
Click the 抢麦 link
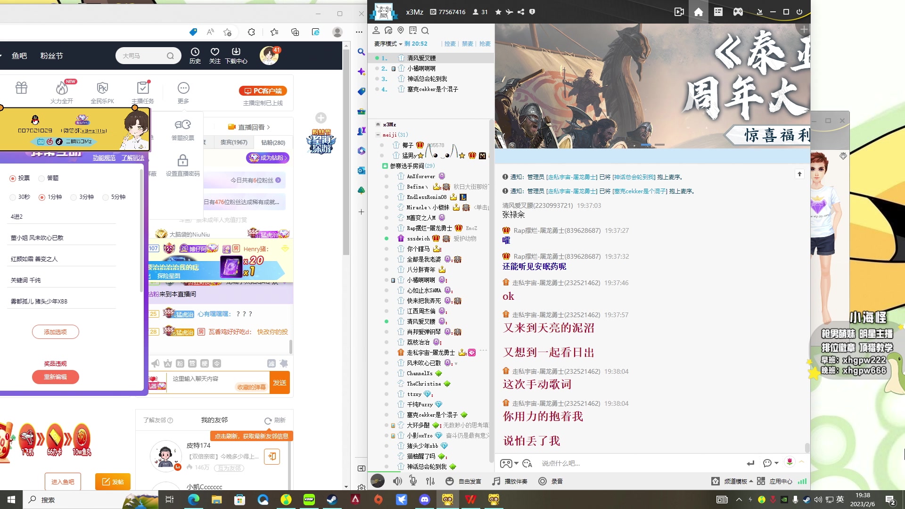pos(485,44)
